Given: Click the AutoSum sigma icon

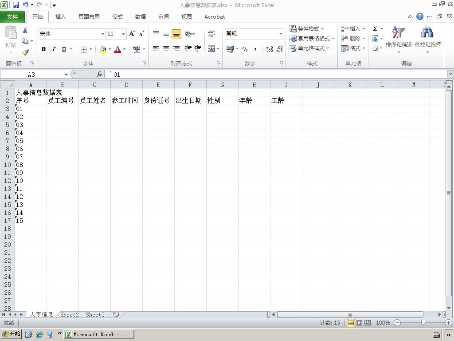Looking at the screenshot, I should click(375, 28).
